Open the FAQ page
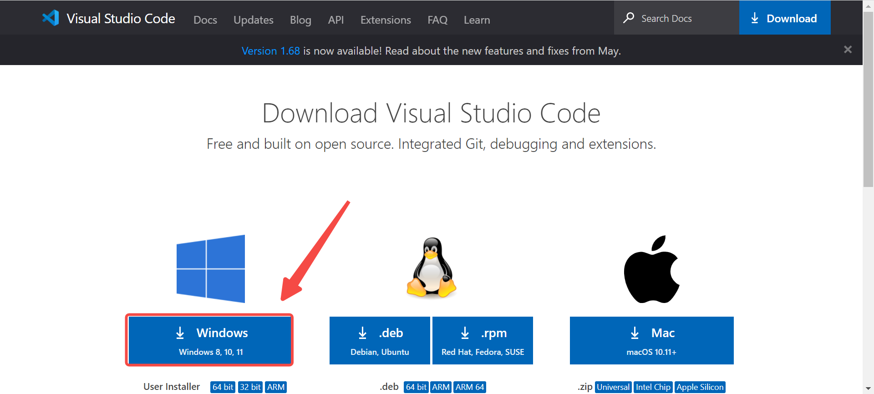874x394 pixels. pos(437,20)
